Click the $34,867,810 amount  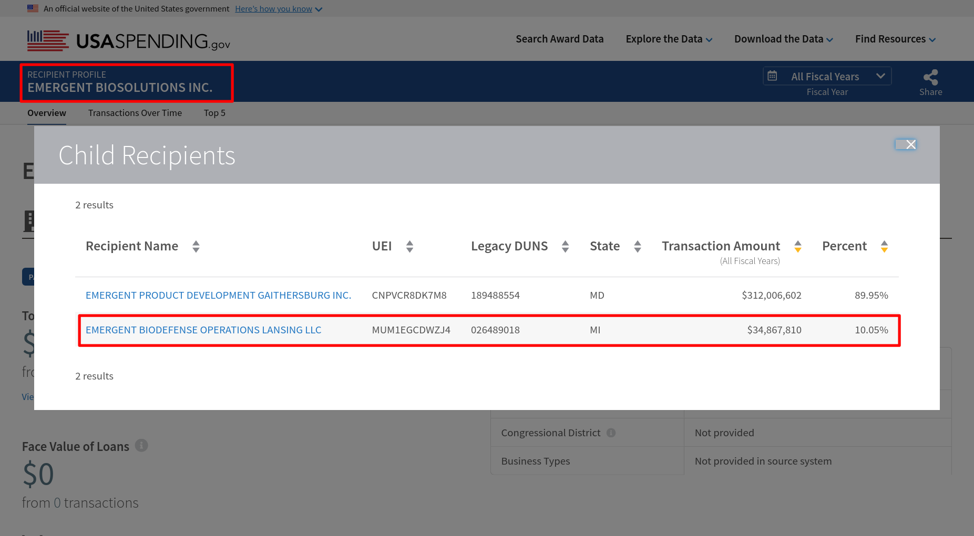(x=774, y=330)
